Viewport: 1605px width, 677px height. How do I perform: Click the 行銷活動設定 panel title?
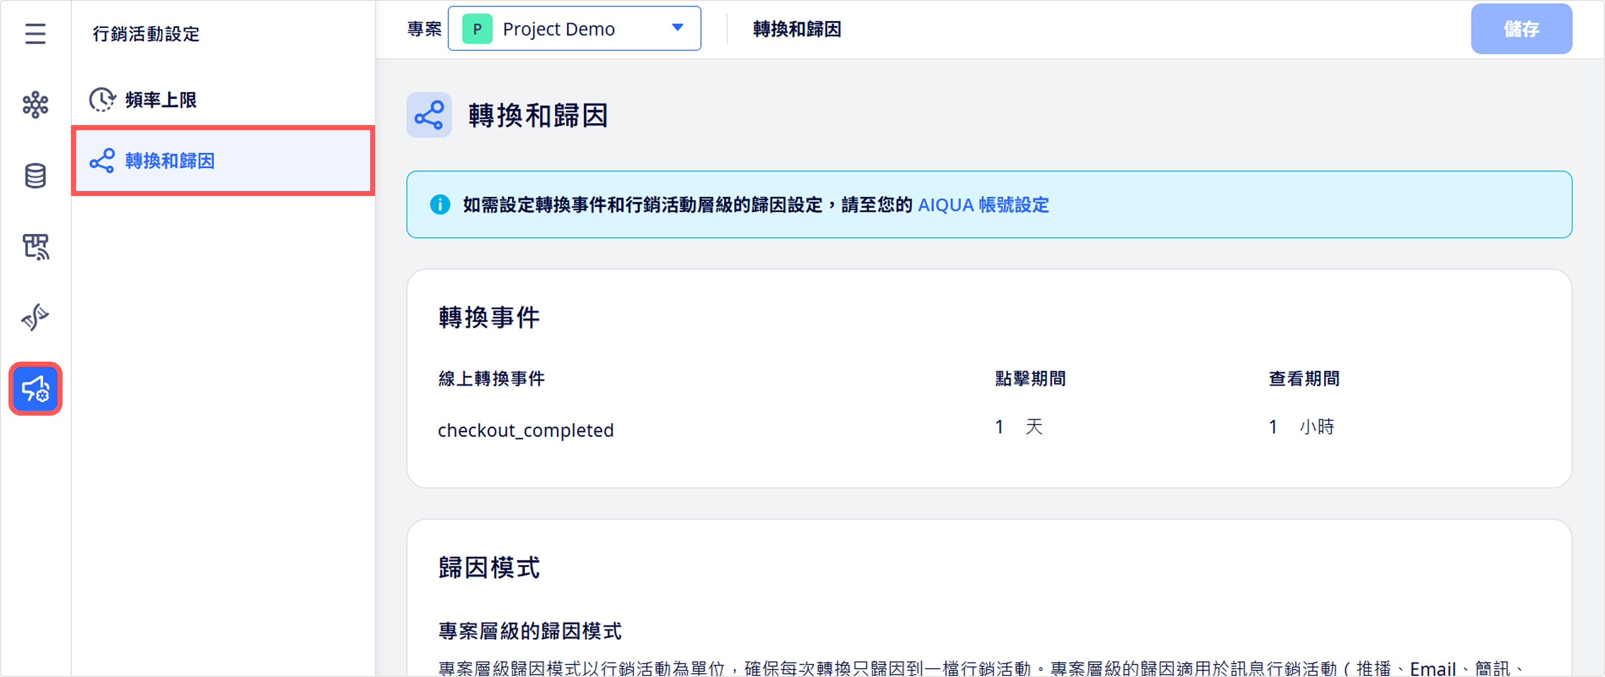(146, 34)
